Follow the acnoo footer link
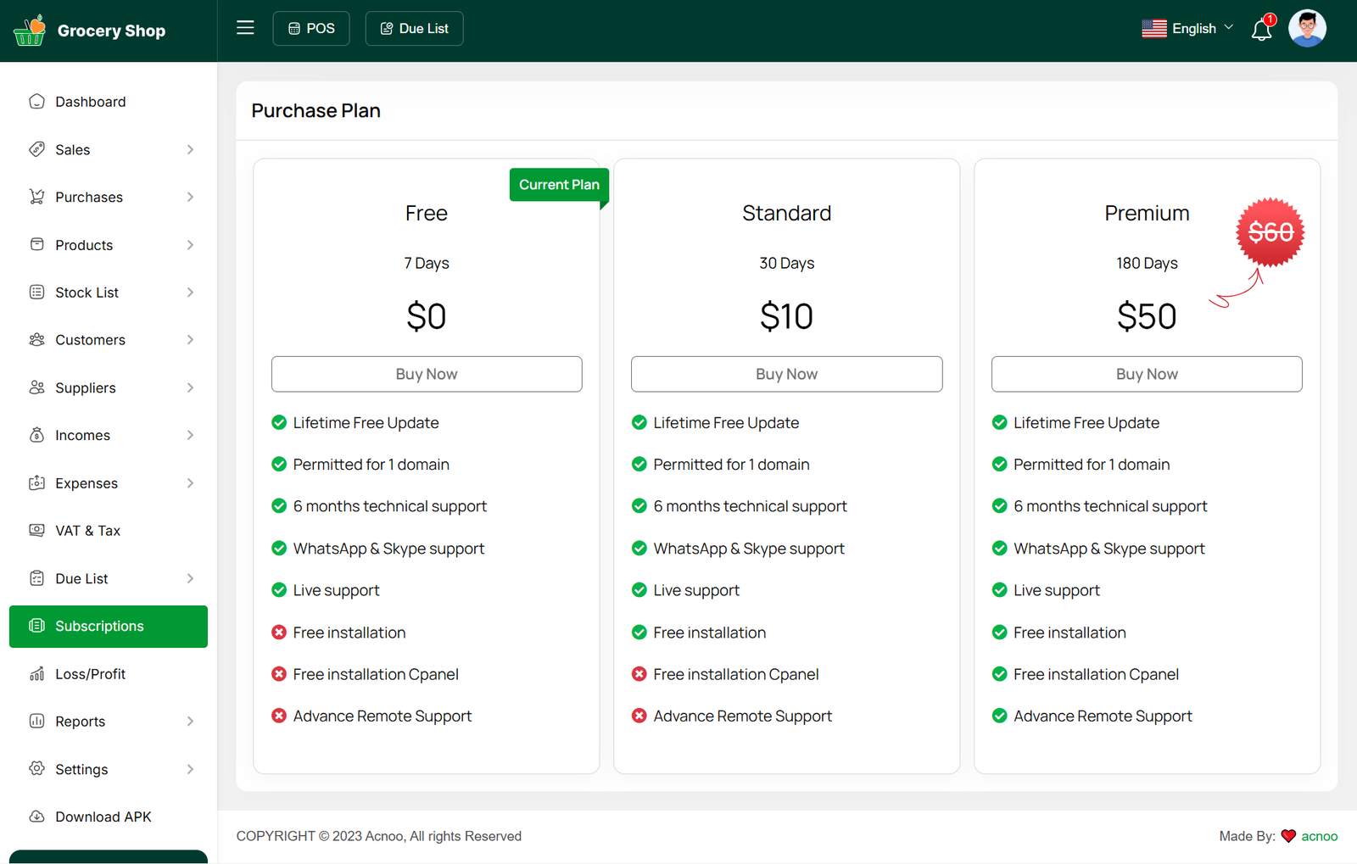This screenshot has width=1357, height=864. (x=1319, y=836)
